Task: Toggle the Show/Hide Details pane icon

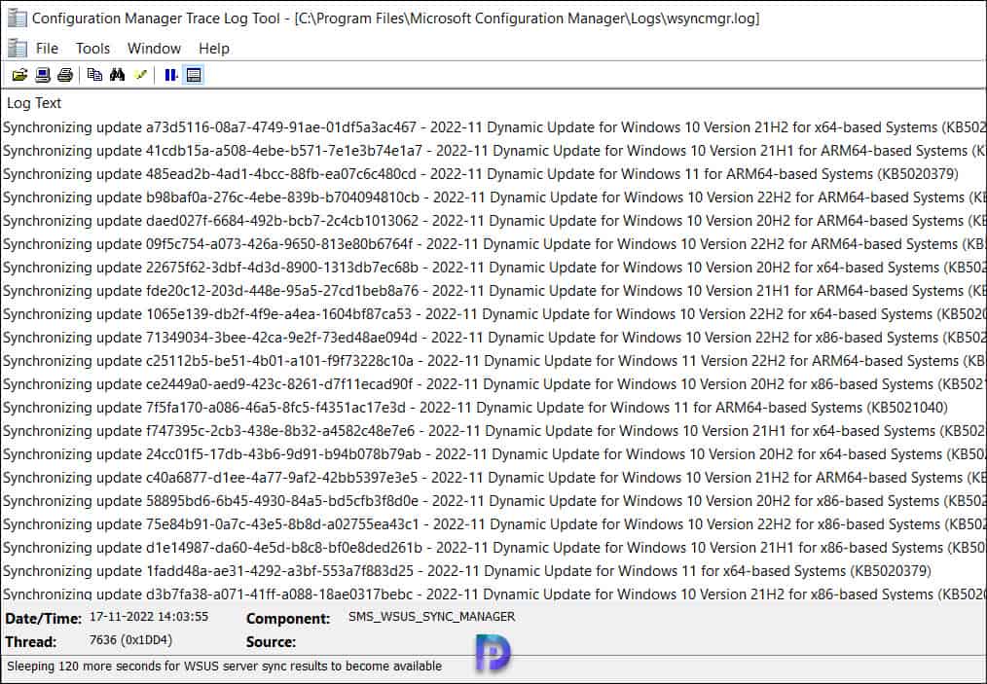Action: click(x=194, y=76)
